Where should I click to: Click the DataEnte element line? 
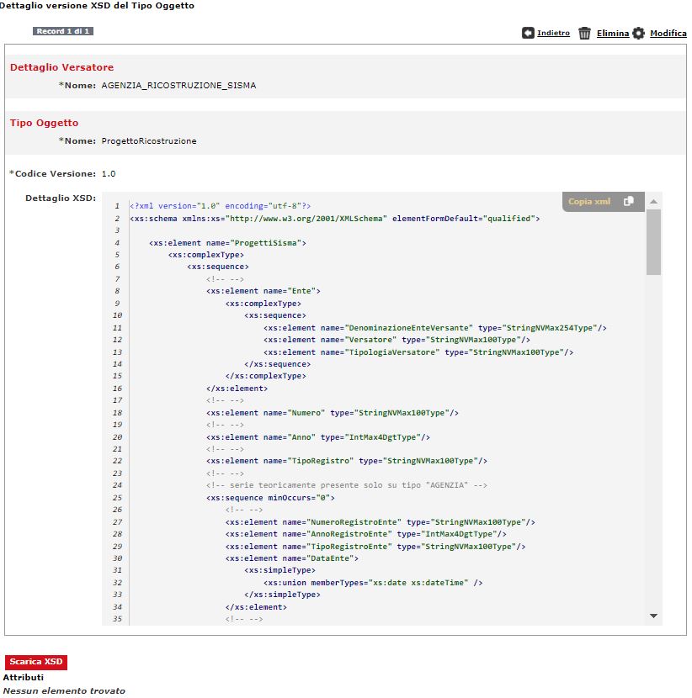291,558
